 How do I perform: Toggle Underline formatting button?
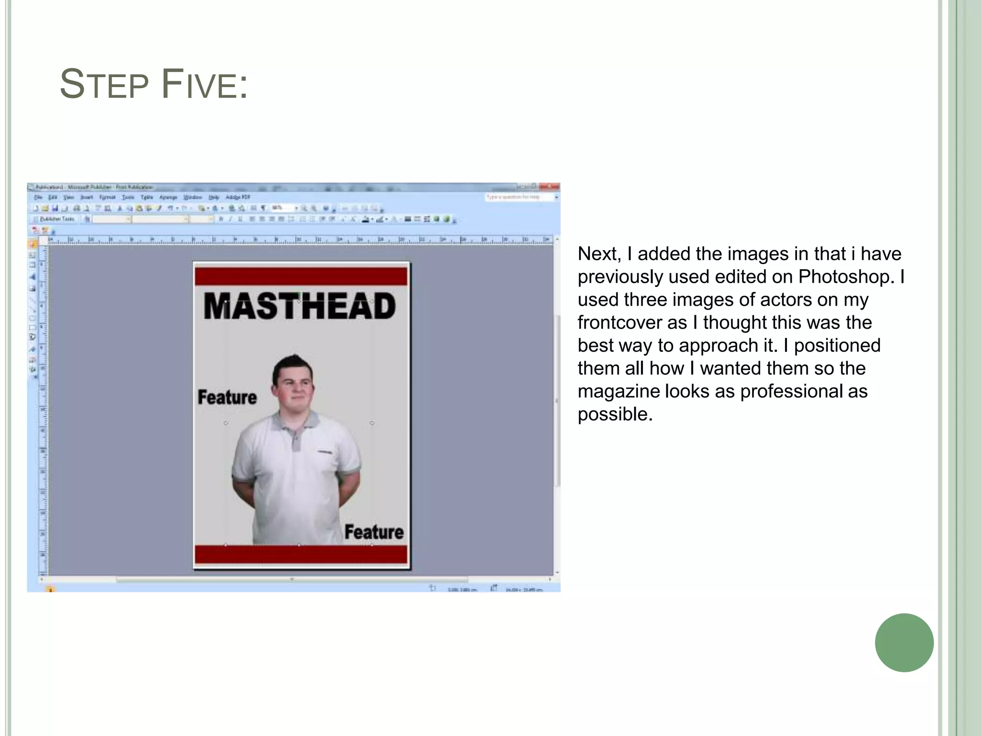tap(240, 219)
